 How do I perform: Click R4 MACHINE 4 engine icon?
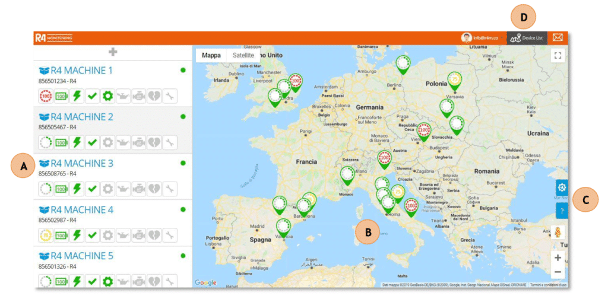coord(139,236)
